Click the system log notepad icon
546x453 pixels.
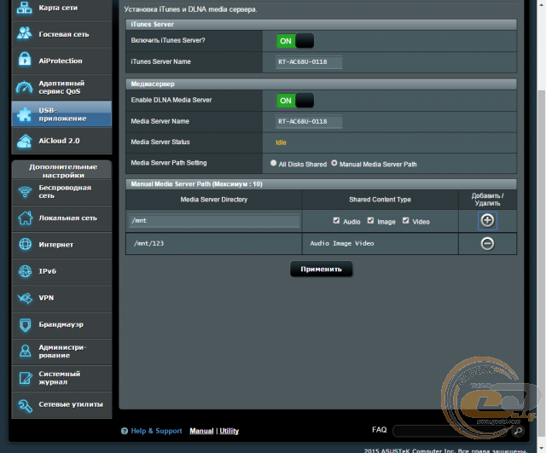(26, 378)
